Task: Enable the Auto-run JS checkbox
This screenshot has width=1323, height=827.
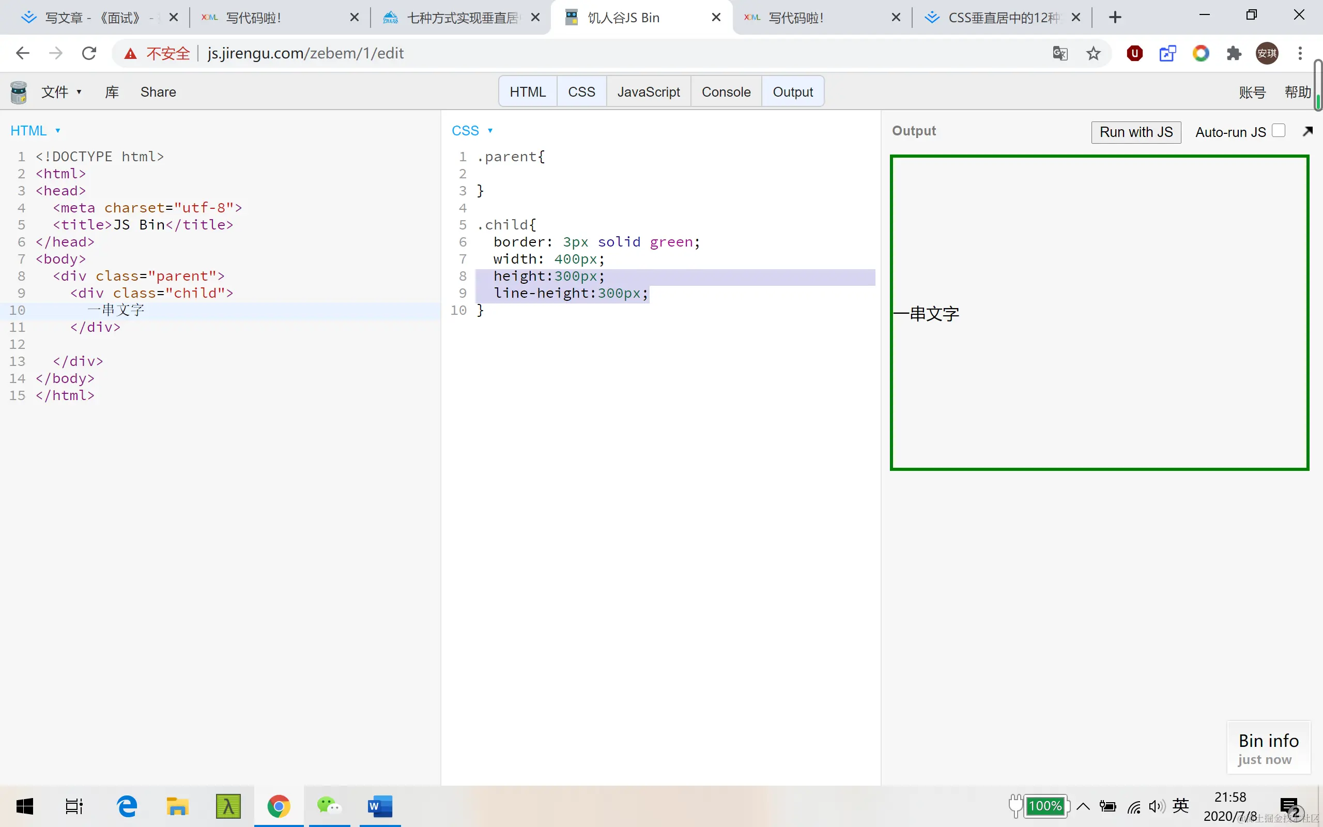Action: tap(1278, 131)
